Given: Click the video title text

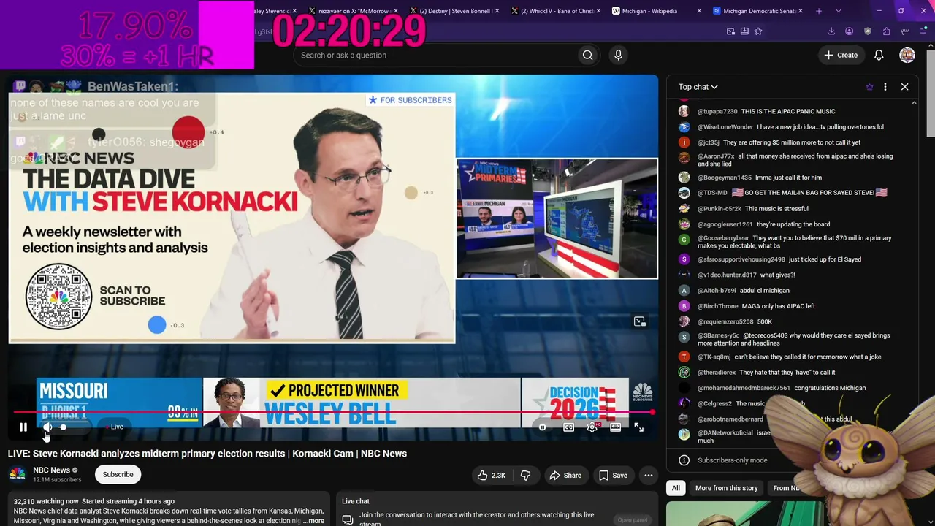Looking at the screenshot, I should pos(207,454).
